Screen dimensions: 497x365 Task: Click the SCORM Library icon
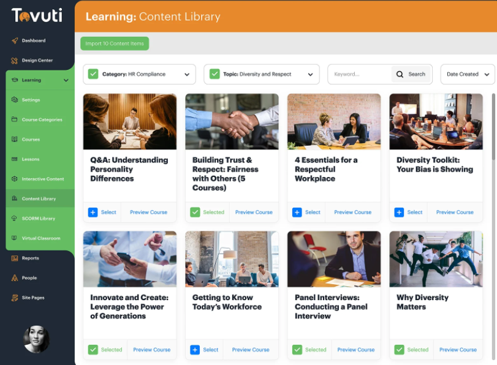pyautogui.click(x=15, y=218)
